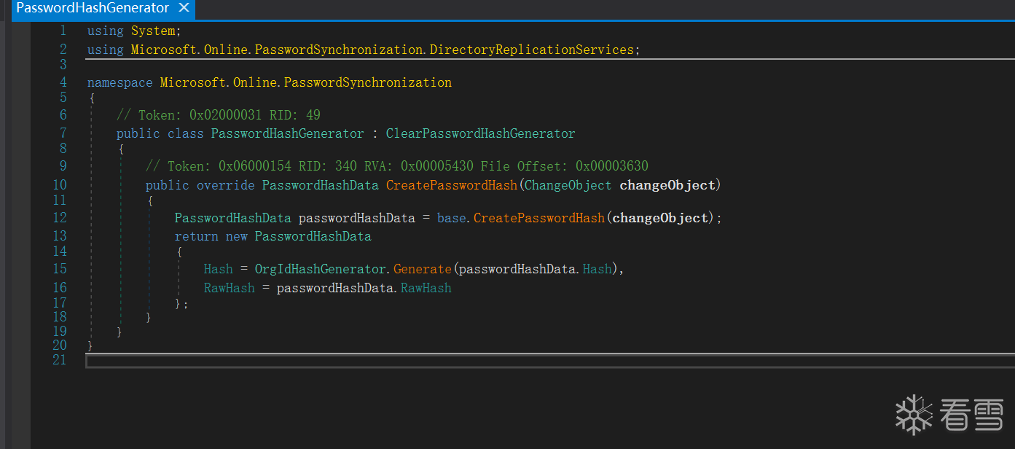The height and width of the screenshot is (449, 1015).
Task: Click RawHash property at start of line 16
Action: pos(230,288)
